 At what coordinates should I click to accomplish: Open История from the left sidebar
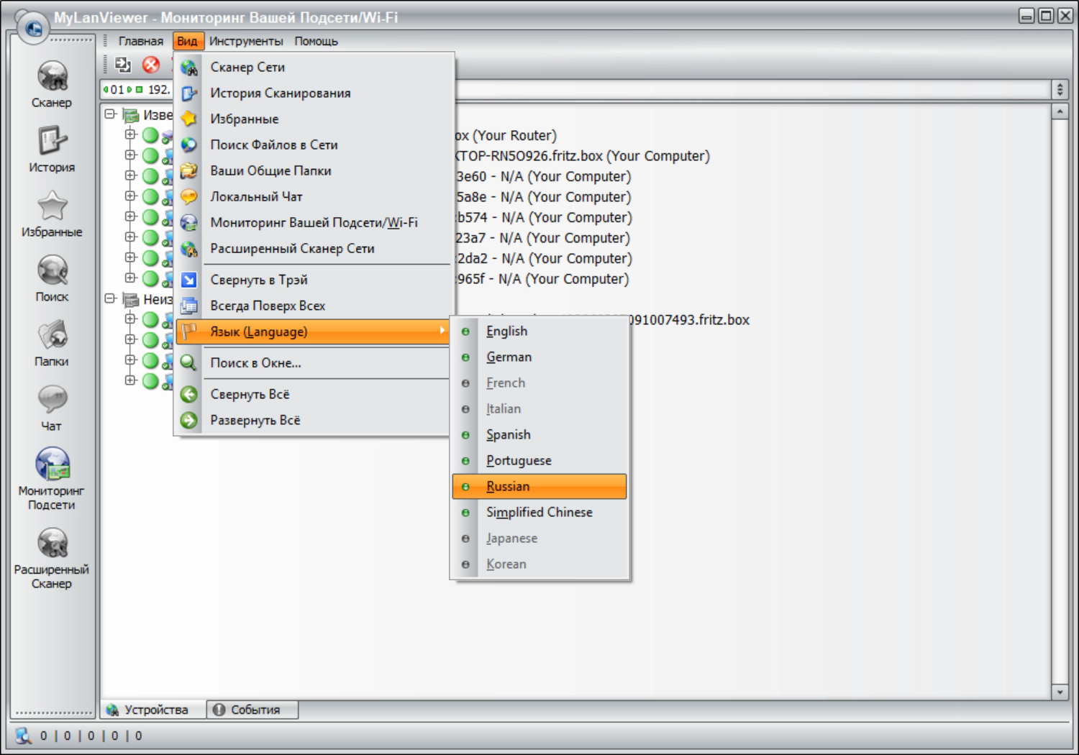coord(52,142)
